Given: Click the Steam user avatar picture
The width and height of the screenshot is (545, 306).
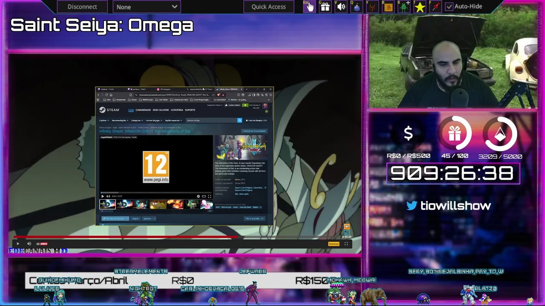Looking at the screenshot, I should coord(265,106).
